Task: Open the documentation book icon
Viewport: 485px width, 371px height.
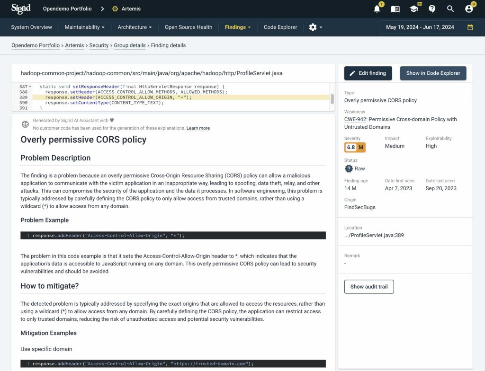Action: (x=395, y=9)
